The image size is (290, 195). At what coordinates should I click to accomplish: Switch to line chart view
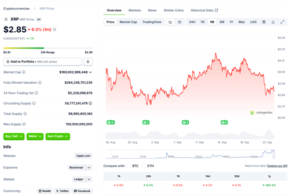(171, 22)
